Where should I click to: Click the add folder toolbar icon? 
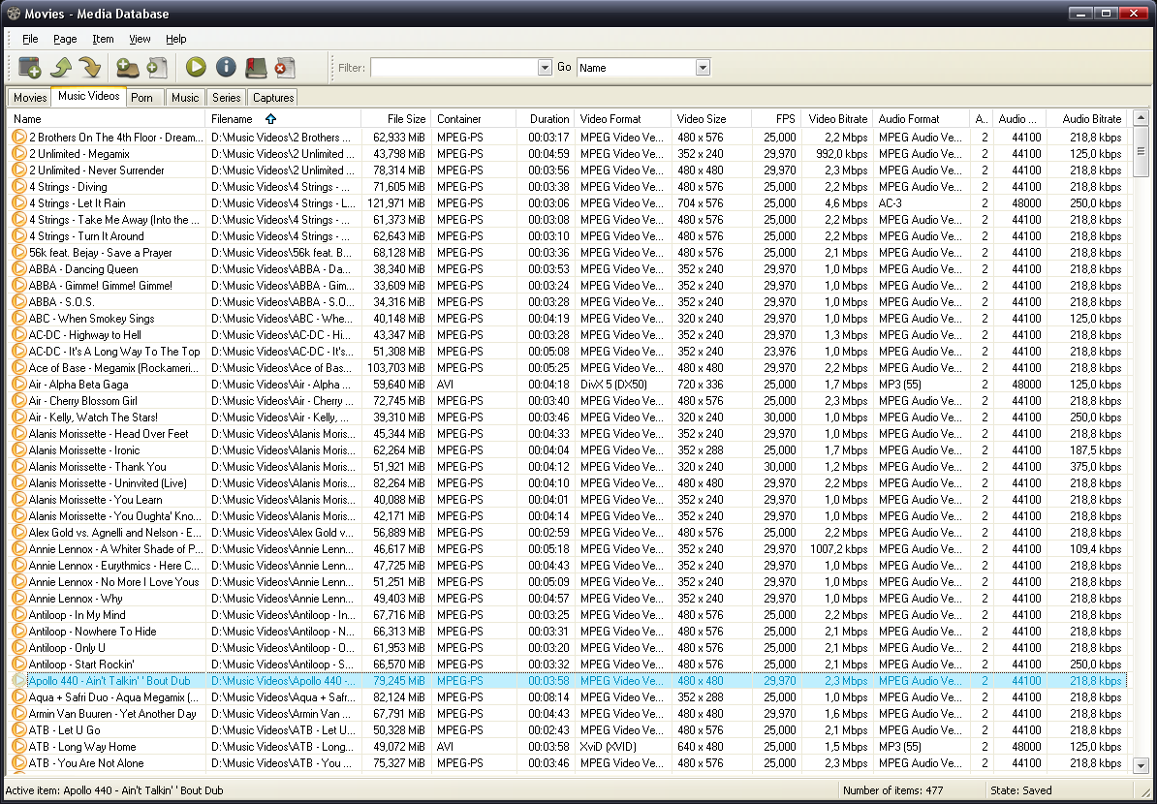coord(127,67)
